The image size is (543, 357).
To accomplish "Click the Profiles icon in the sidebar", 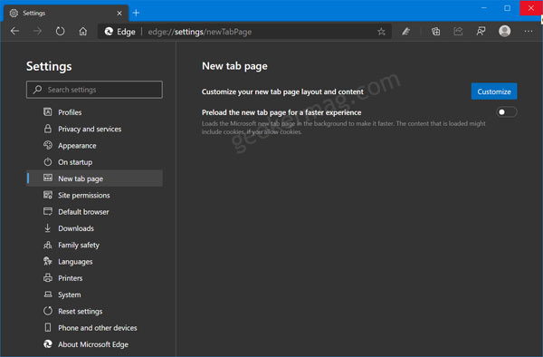I will [48, 112].
